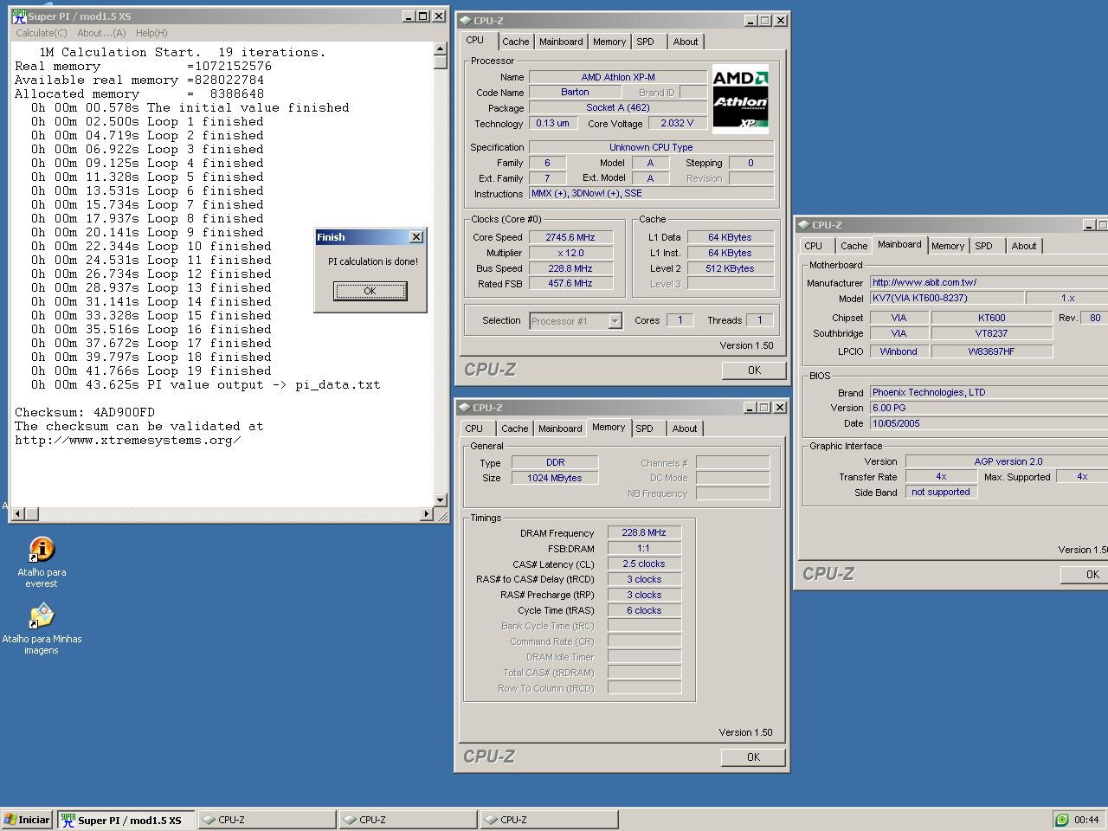Screen dimensions: 1108x831
Task: Click the Core Speed 2745.6 MHz field
Action: 570,237
